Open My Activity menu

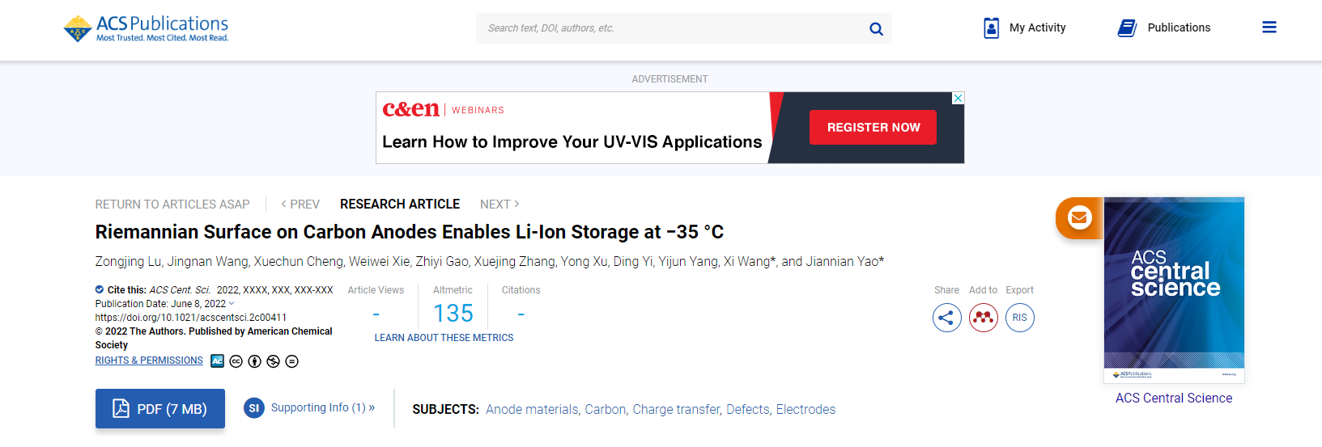point(1024,28)
